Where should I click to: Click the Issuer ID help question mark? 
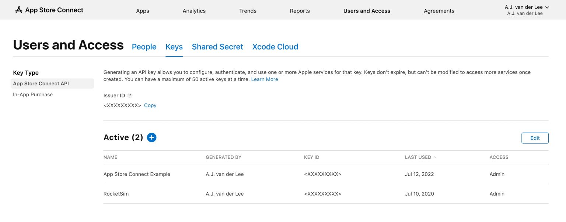[130, 96]
